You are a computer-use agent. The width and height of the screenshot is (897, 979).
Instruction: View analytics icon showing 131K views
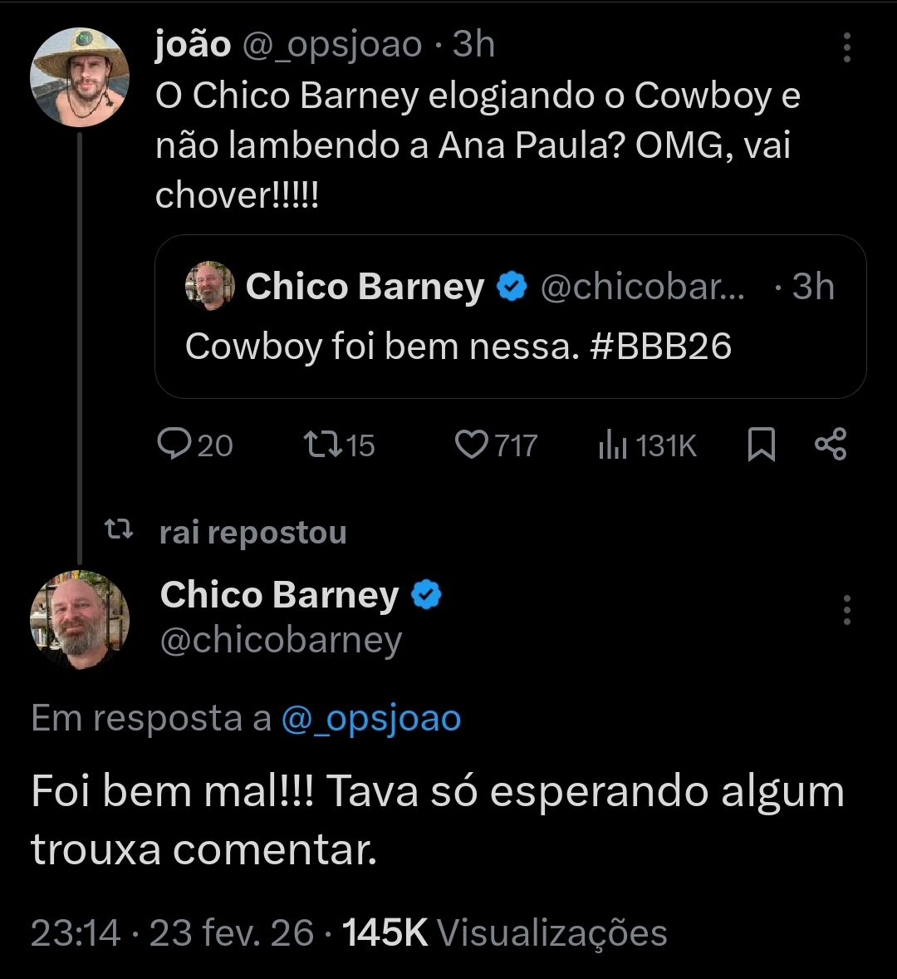(x=613, y=446)
